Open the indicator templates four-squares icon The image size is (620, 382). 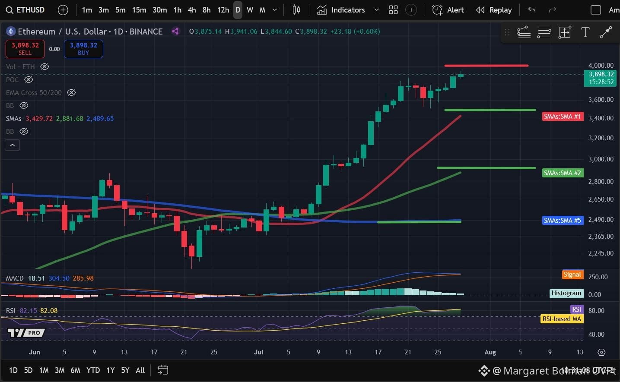pos(393,10)
